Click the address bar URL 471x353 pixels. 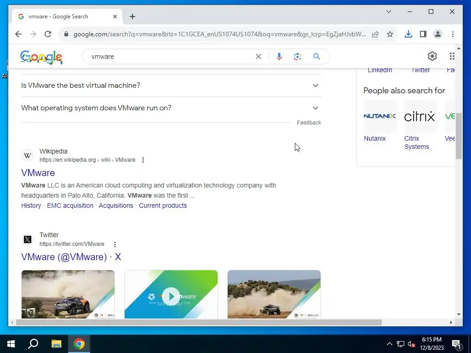pyautogui.click(x=219, y=34)
